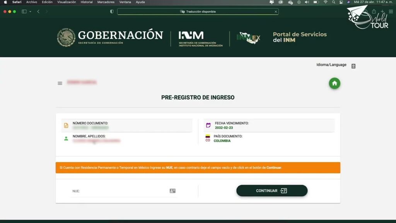Select the person icon next to NOMBRE, APELLIDOS
Screen dimensions: 396x223
pyautogui.click(x=66, y=138)
